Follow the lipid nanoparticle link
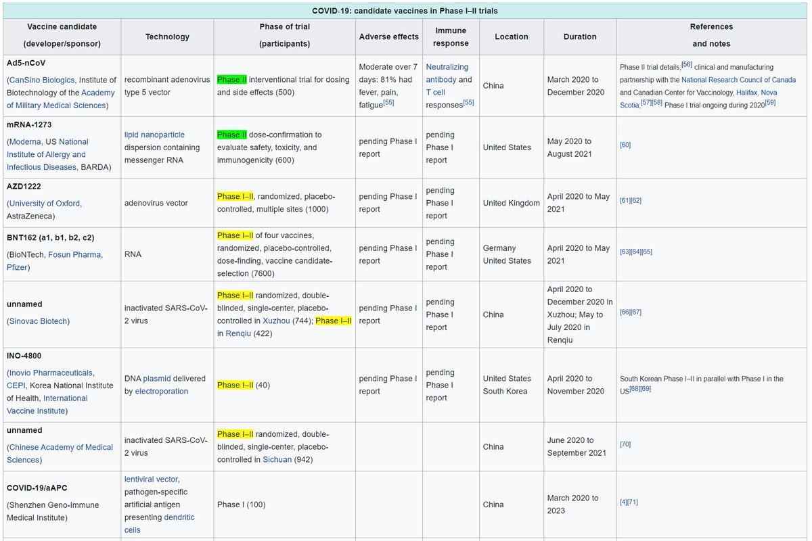This screenshot has width=812, height=541. click(x=154, y=135)
